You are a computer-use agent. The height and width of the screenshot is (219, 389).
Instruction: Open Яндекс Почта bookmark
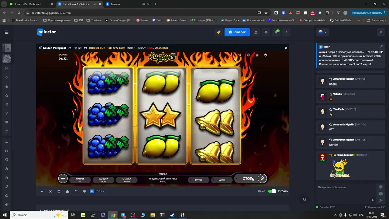click(176, 20)
